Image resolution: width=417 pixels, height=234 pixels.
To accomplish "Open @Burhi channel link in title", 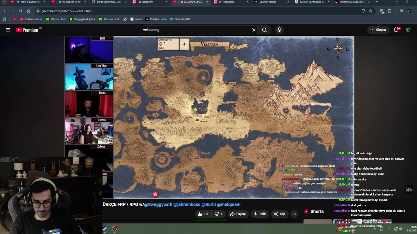I will point(208,204).
